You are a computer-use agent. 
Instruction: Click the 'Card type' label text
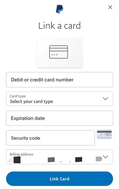pyautogui.click(x=18, y=96)
